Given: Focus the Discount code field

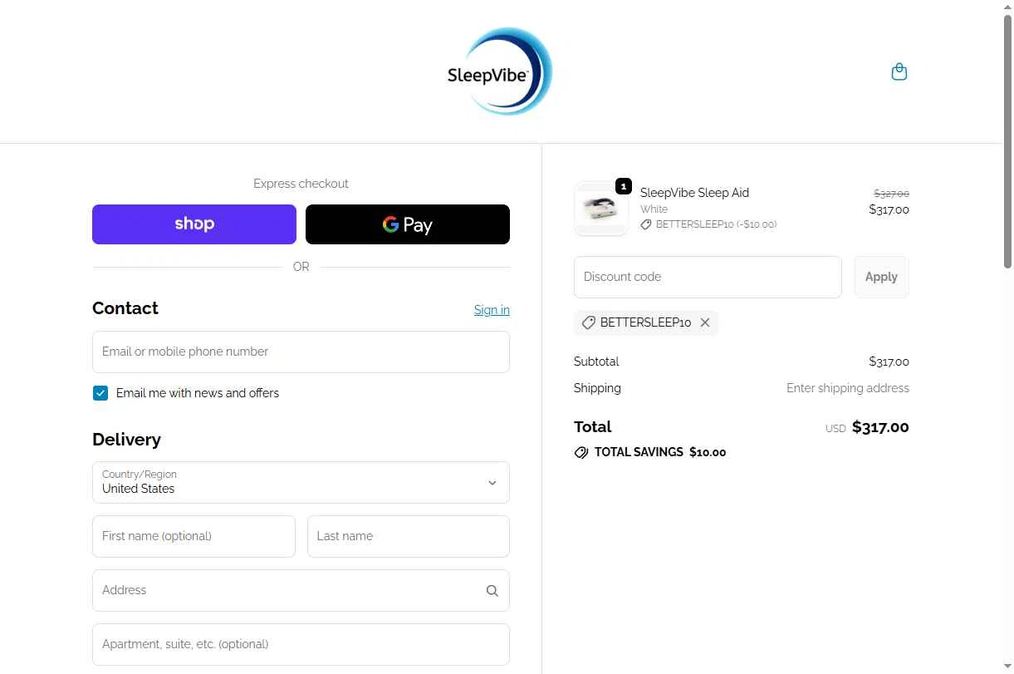Looking at the screenshot, I should (x=708, y=277).
